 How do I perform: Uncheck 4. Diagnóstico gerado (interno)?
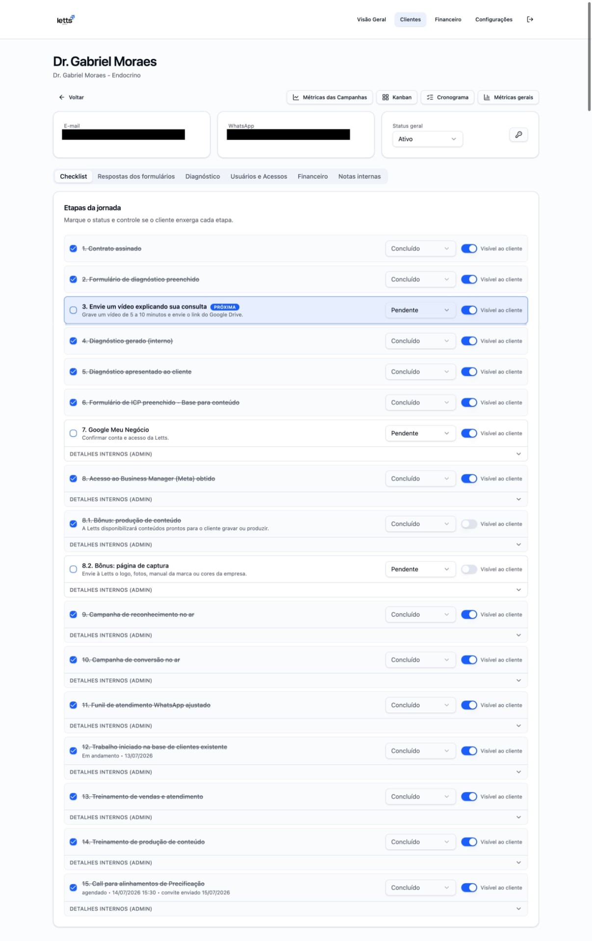click(x=73, y=341)
